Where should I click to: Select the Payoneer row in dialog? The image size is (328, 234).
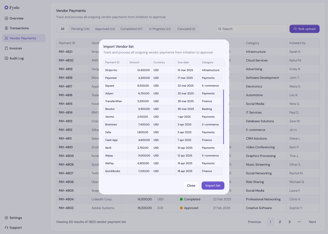pos(163,78)
